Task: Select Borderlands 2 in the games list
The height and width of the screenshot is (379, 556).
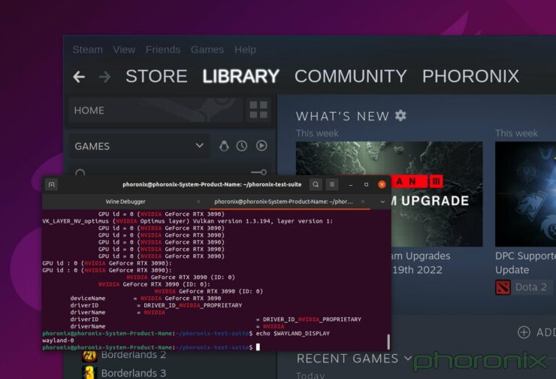Action: pyautogui.click(x=134, y=355)
